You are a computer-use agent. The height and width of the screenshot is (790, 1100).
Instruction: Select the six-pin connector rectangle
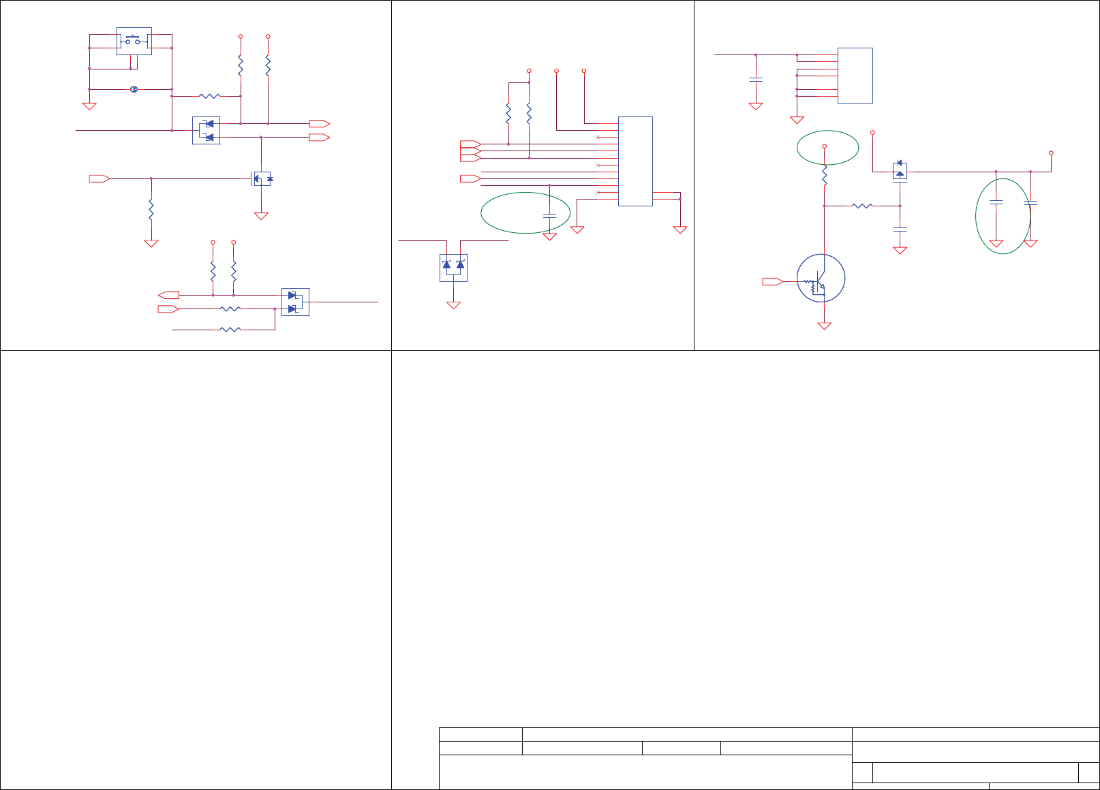coord(855,76)
